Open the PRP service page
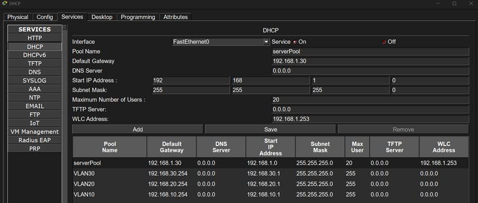Viewport: 478px width, 203px height. point(35,149)
